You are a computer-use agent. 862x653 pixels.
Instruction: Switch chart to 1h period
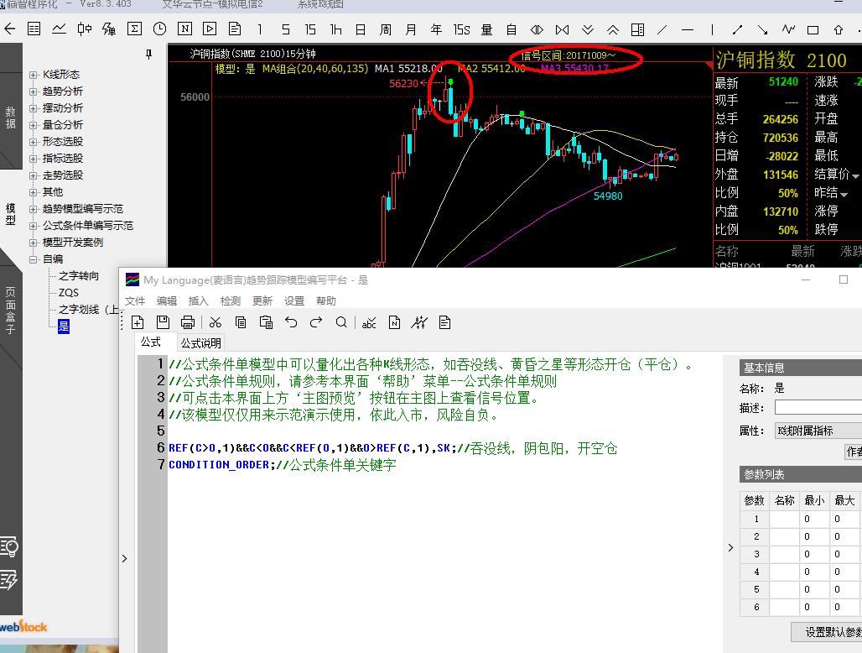point(336,29)
